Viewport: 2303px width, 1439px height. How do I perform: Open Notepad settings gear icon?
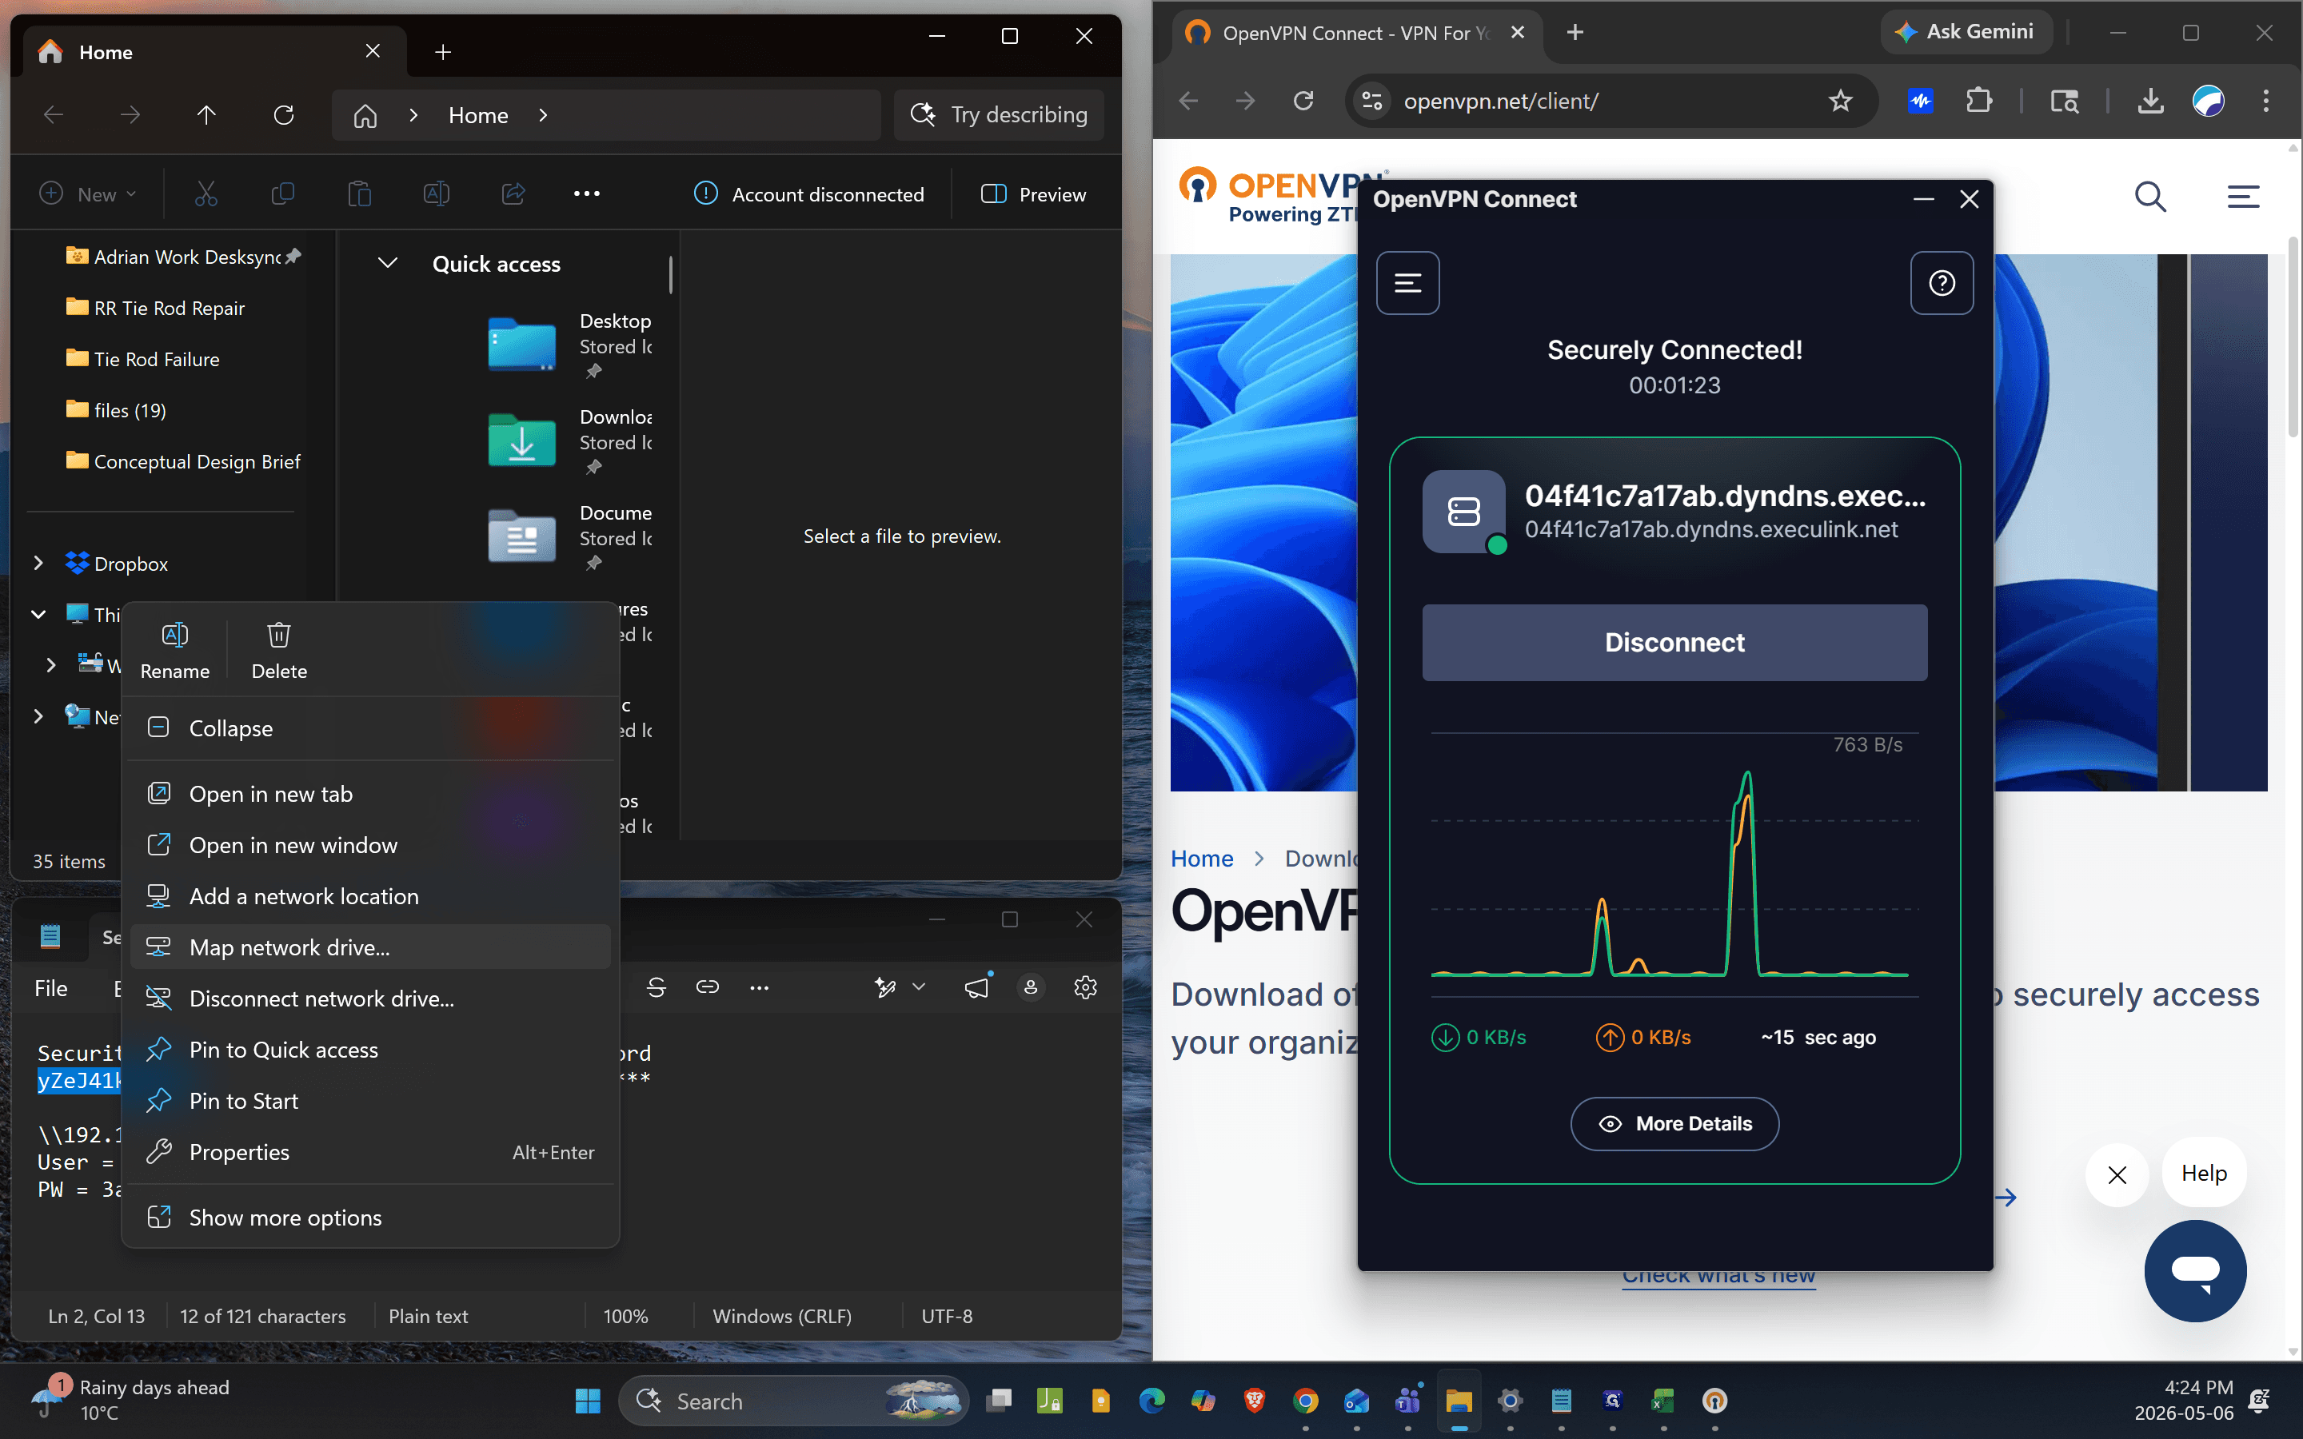[x=1085, y=988]
